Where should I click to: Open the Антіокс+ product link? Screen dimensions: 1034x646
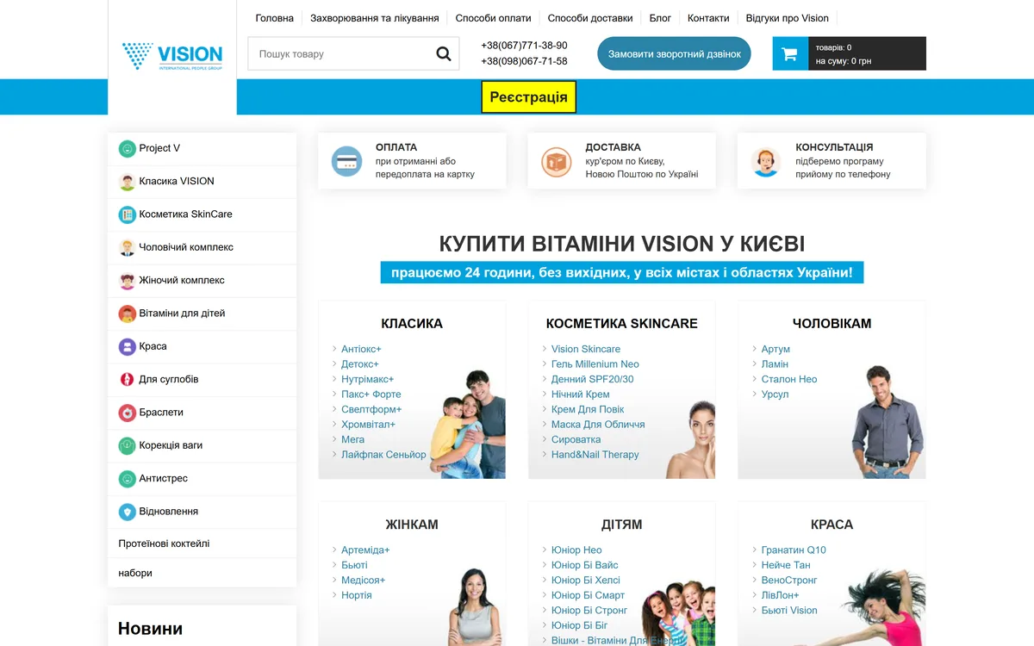coord(361,349)
